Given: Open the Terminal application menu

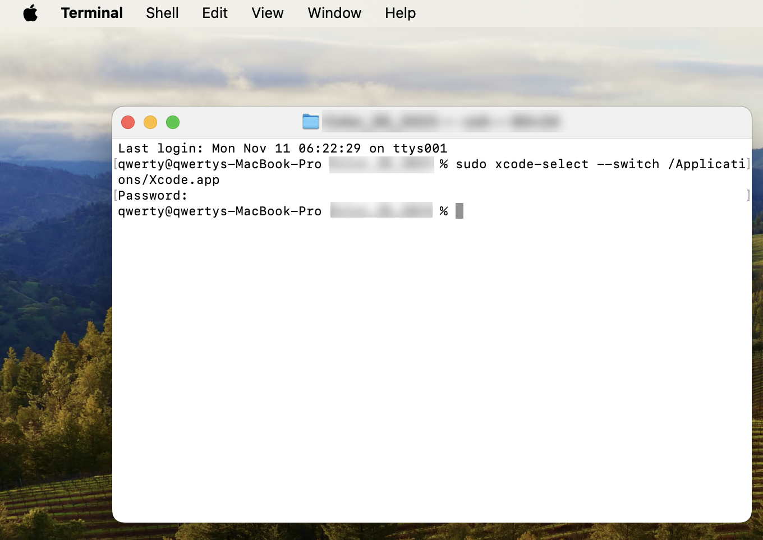Looking at the screenshot, I should pos(92,13).
